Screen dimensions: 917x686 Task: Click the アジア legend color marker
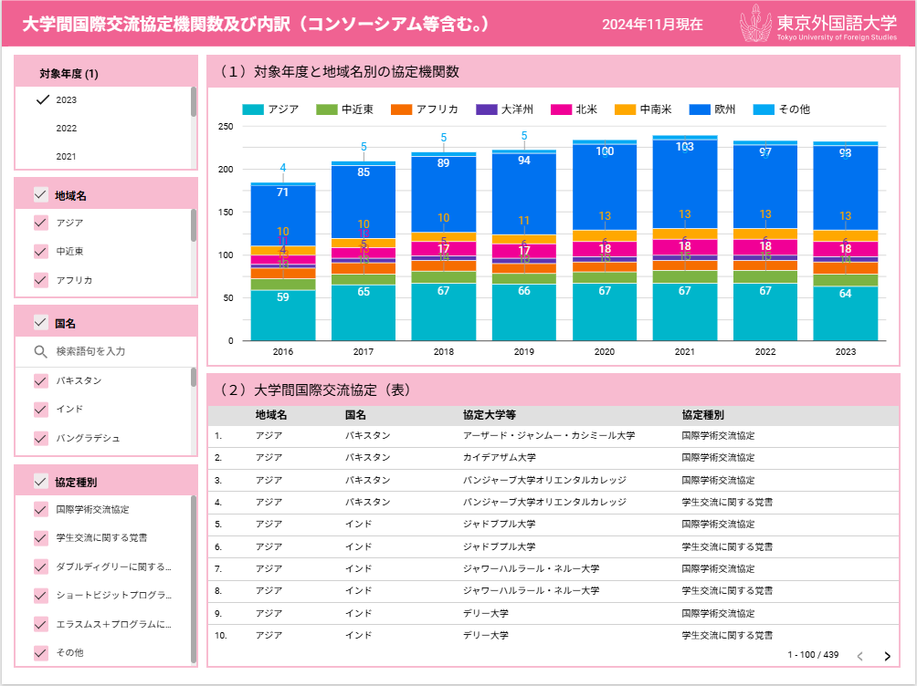tap(253, 109)
